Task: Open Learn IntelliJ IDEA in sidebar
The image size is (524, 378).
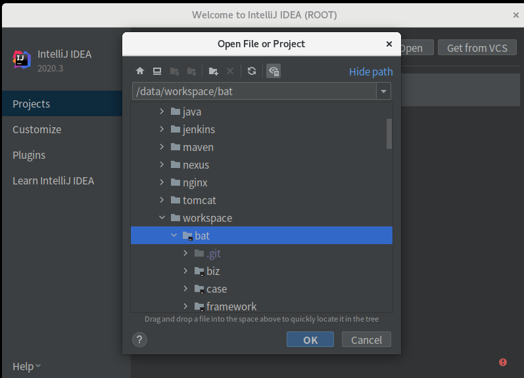Action: point(53,181)
